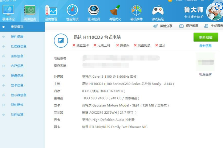Screen dimensions: 223x148
Task: Click 复制信息 copy info link
Action: [x=205, y=46]
